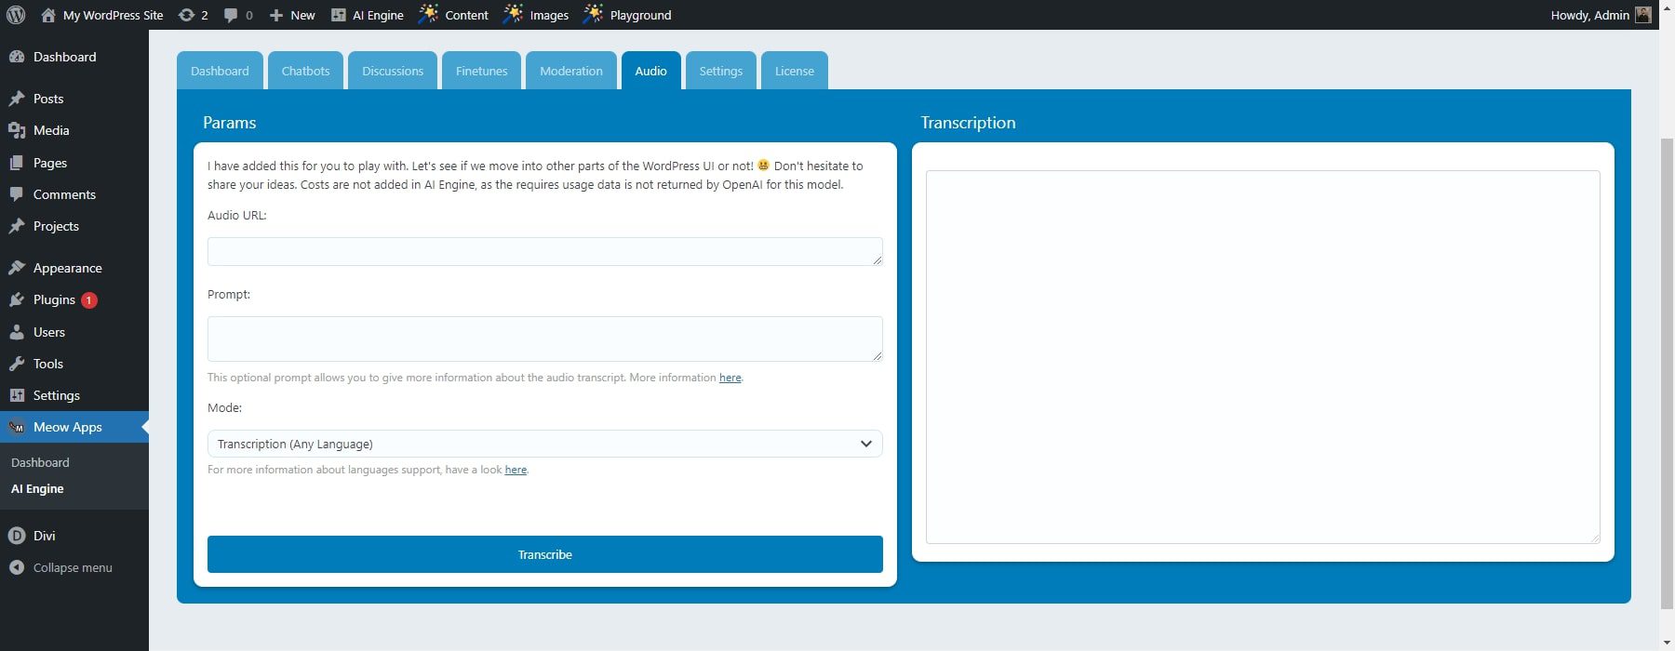Open the Divi sidebar menu item
Screen dimensions: 1675x651
(44, 536)
